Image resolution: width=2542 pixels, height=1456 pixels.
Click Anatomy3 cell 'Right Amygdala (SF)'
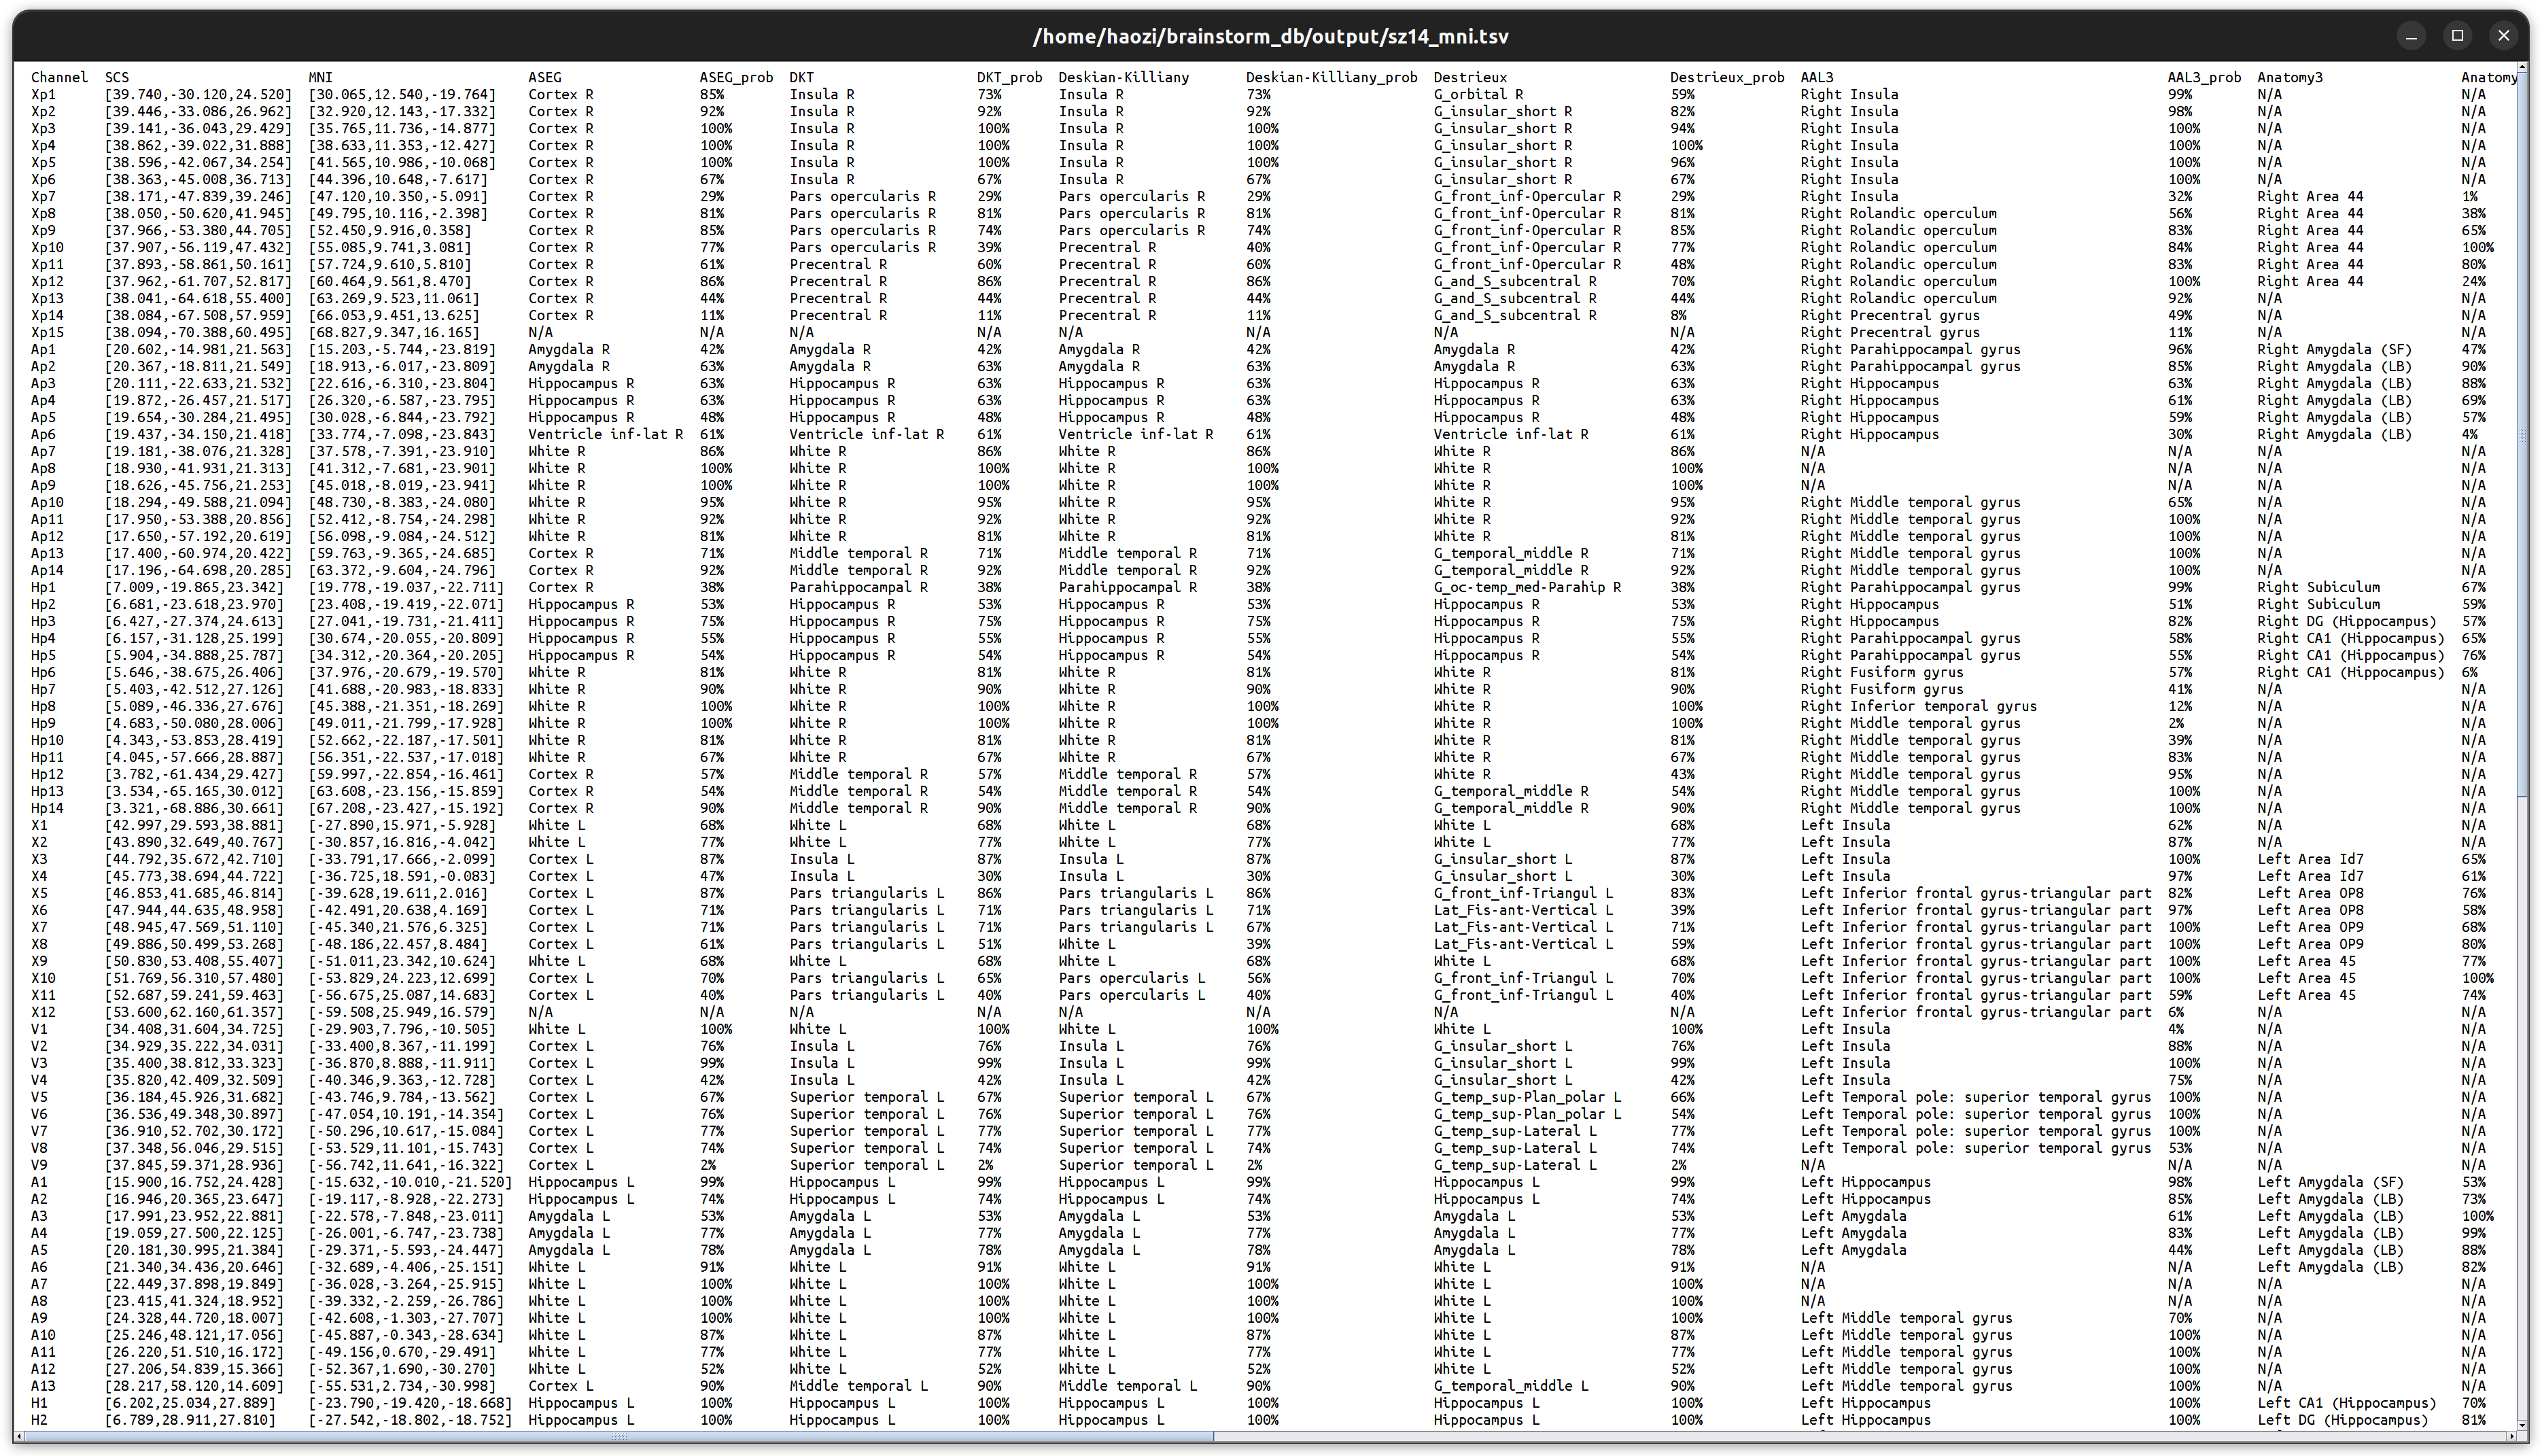tap(2334, 349)
